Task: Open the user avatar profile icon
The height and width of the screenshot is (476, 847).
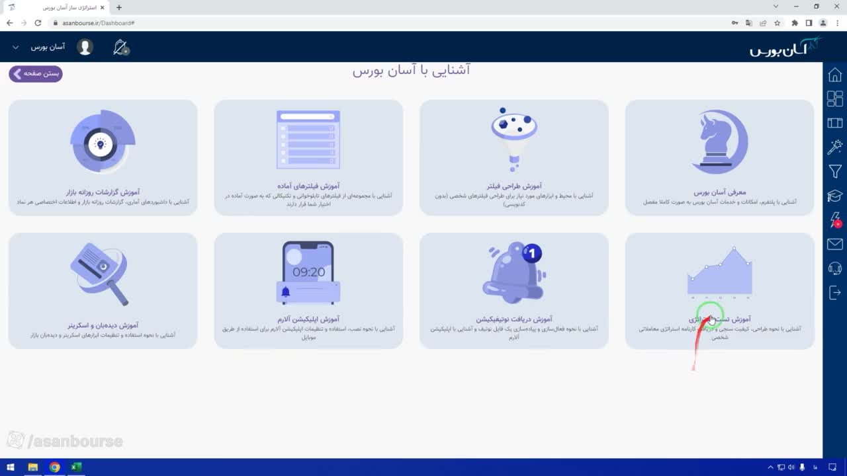Action: point(85,47)
